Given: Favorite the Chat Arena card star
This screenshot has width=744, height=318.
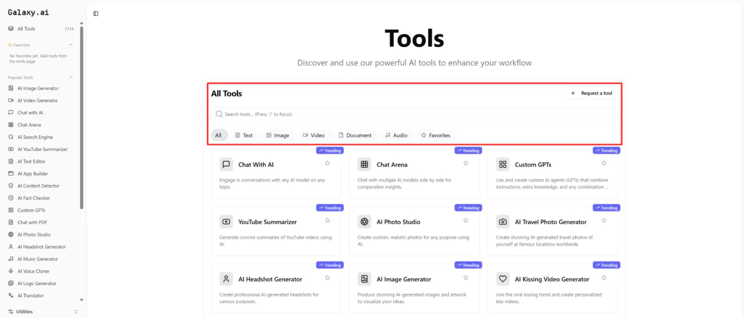Looking at the screenshot, I should click(x=466, y=163).
